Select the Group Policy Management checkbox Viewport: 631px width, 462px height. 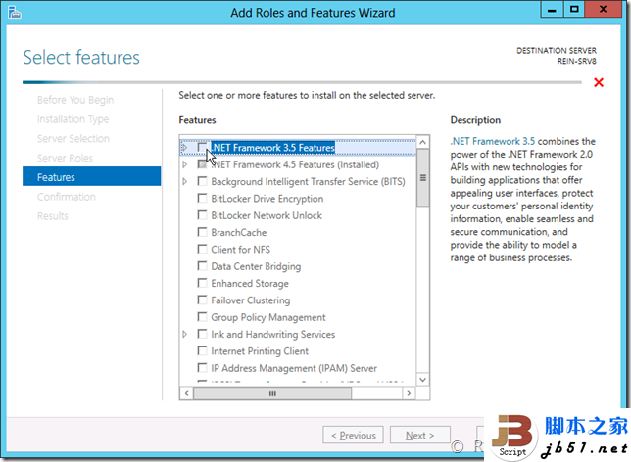pos(202,317)
